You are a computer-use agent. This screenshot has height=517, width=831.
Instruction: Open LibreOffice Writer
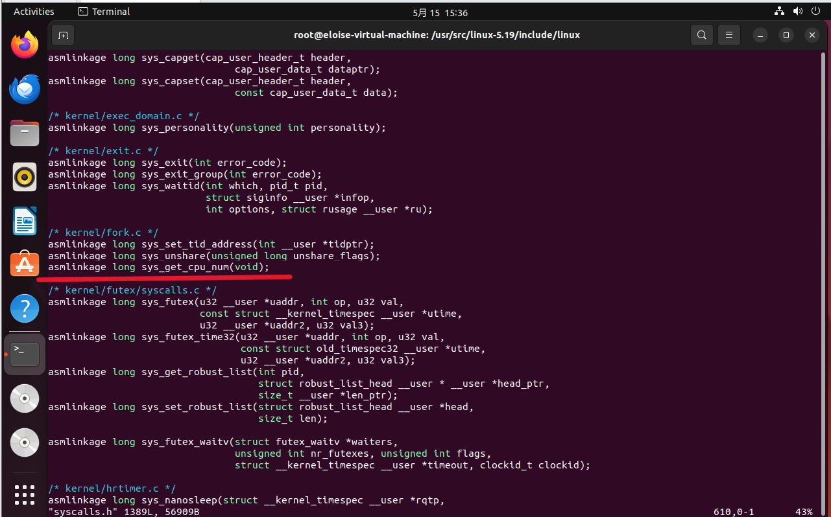pos(25,221)
